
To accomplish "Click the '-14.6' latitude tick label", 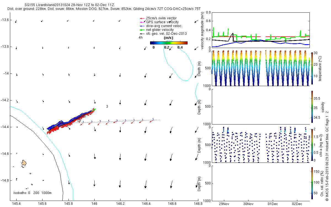I will pyautogui.click(x=5, y=153).
